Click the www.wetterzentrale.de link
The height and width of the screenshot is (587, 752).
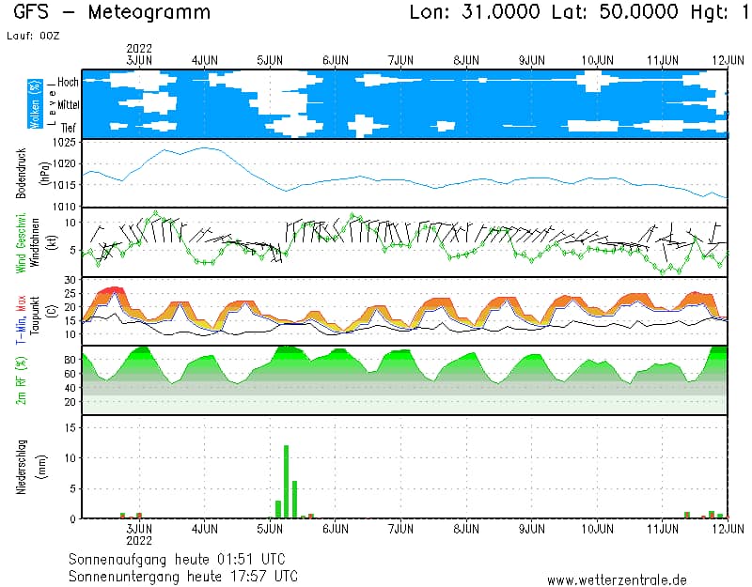click(x=617, y=579)
